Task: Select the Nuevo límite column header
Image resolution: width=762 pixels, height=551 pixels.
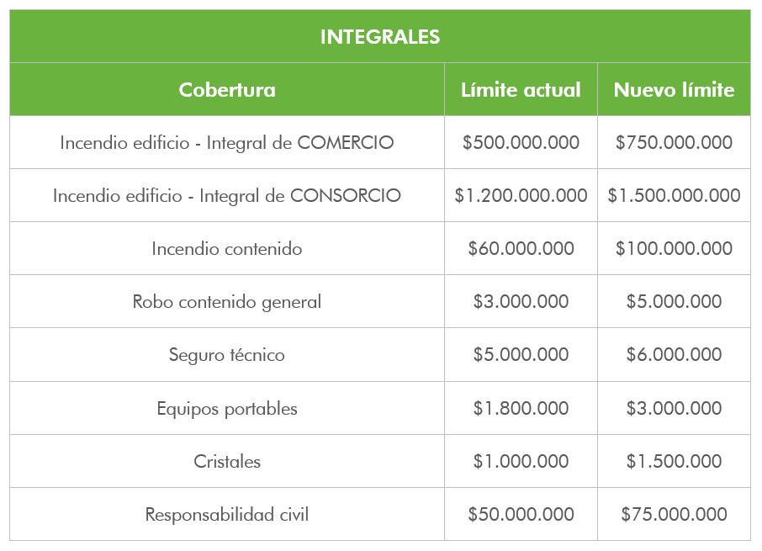Action: tap(674, 89)
